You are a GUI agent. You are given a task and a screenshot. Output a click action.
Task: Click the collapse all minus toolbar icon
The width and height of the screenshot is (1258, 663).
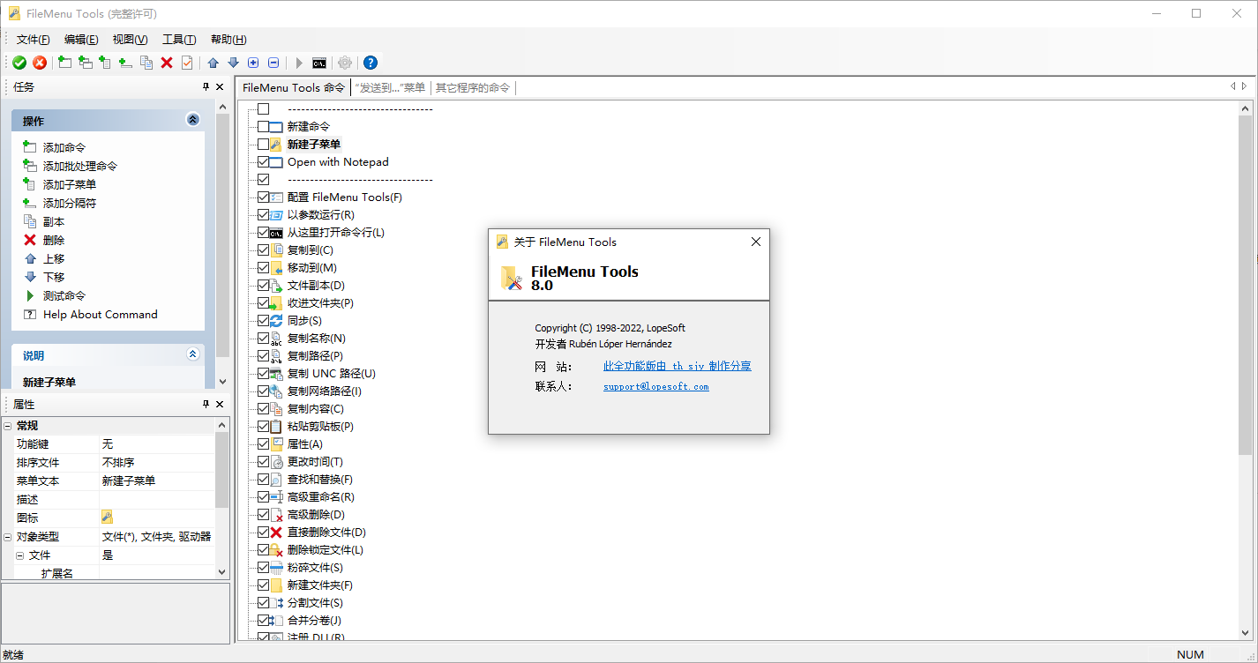pos(273,63)
